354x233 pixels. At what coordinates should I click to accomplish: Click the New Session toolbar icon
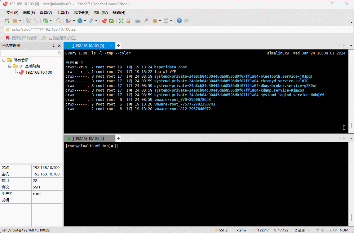pos(7,21)
